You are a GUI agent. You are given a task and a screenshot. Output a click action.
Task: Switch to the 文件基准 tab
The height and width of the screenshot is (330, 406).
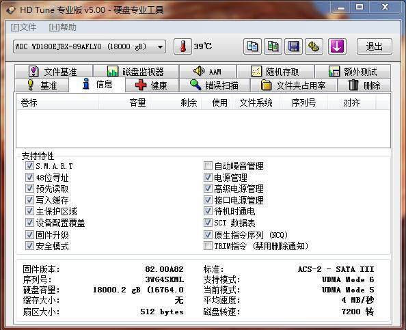pos(53,71)
